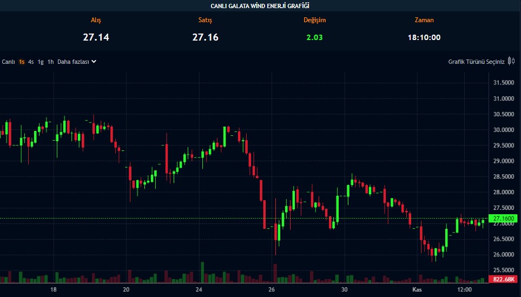The image size is (521, 297).
Task: Switch to the 1s timeframe
Action: tap(22, 62)
